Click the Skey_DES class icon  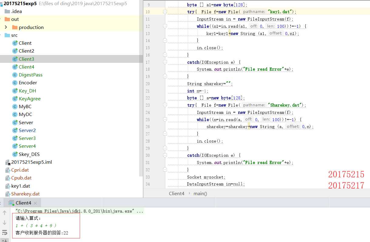click(15, 154)
